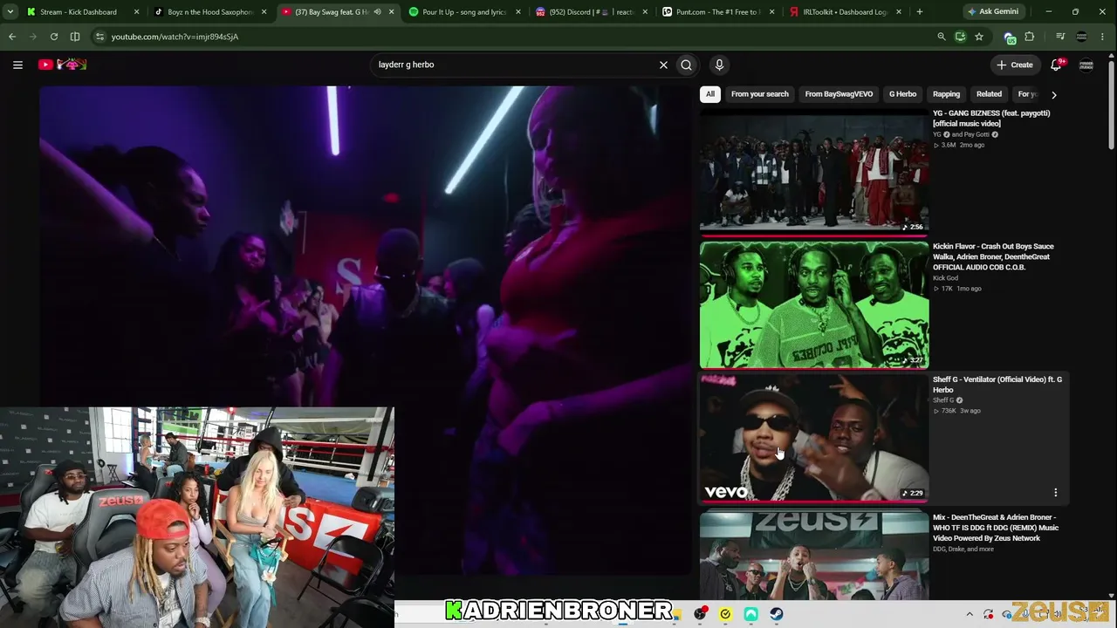View site information for youtube.com

click(x=99, y=37)
